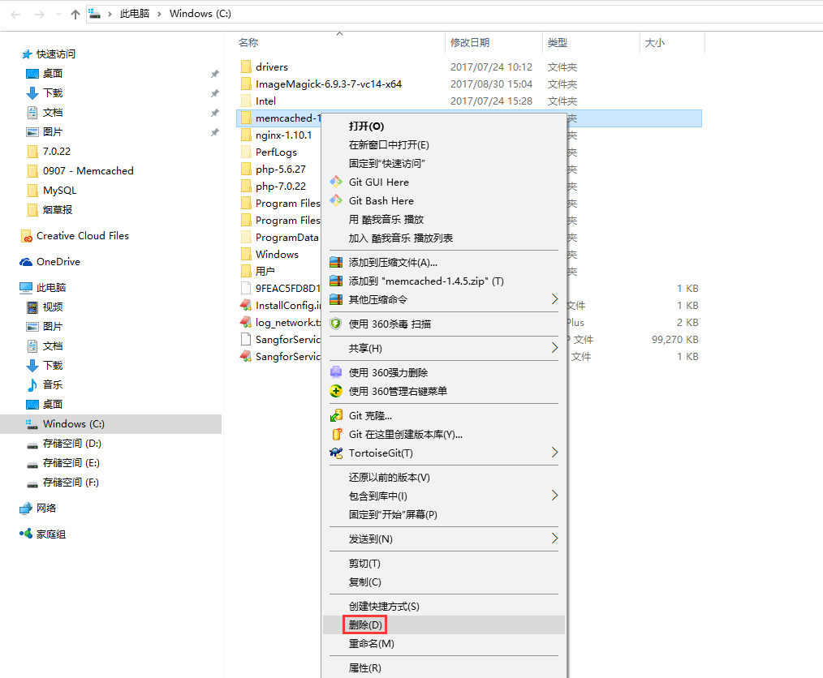The image size is (823, 678).
Task: Open the 7.0.22 folder in sidebar
Action: 57,151
